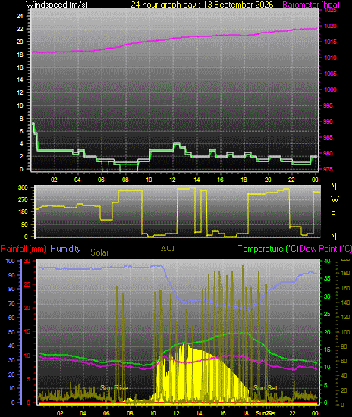The image size is (352, 417).
Task: Click the Sun Set marker label
Action: coord(266,388)
